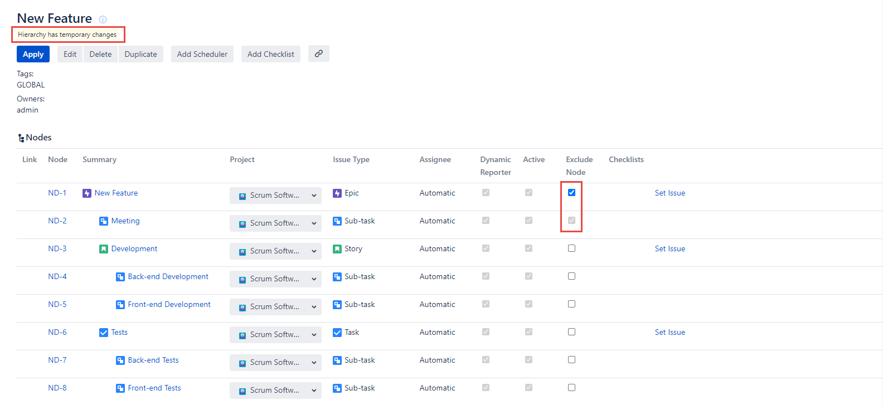Image resolution: width=883 pixels, height=405 pixels.
Task: Uncheck Exclude Node for ND-1
Action: point(571,193)
